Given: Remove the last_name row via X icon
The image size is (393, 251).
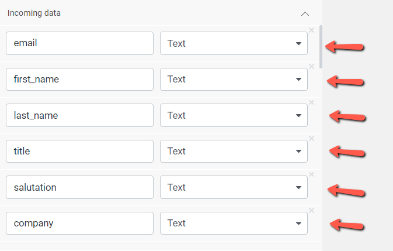Looking at the screenshot, I should (312, 102).
